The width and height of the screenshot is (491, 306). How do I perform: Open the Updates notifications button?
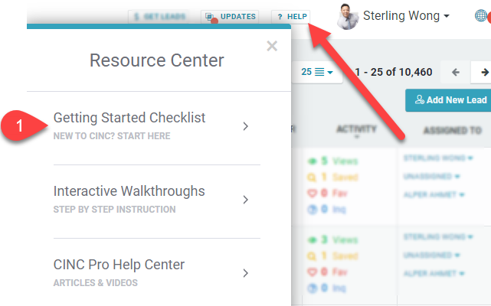tap(230, 16)
